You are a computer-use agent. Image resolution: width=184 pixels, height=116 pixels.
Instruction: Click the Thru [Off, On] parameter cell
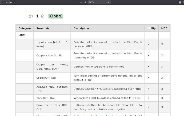(x=52, y=98)
